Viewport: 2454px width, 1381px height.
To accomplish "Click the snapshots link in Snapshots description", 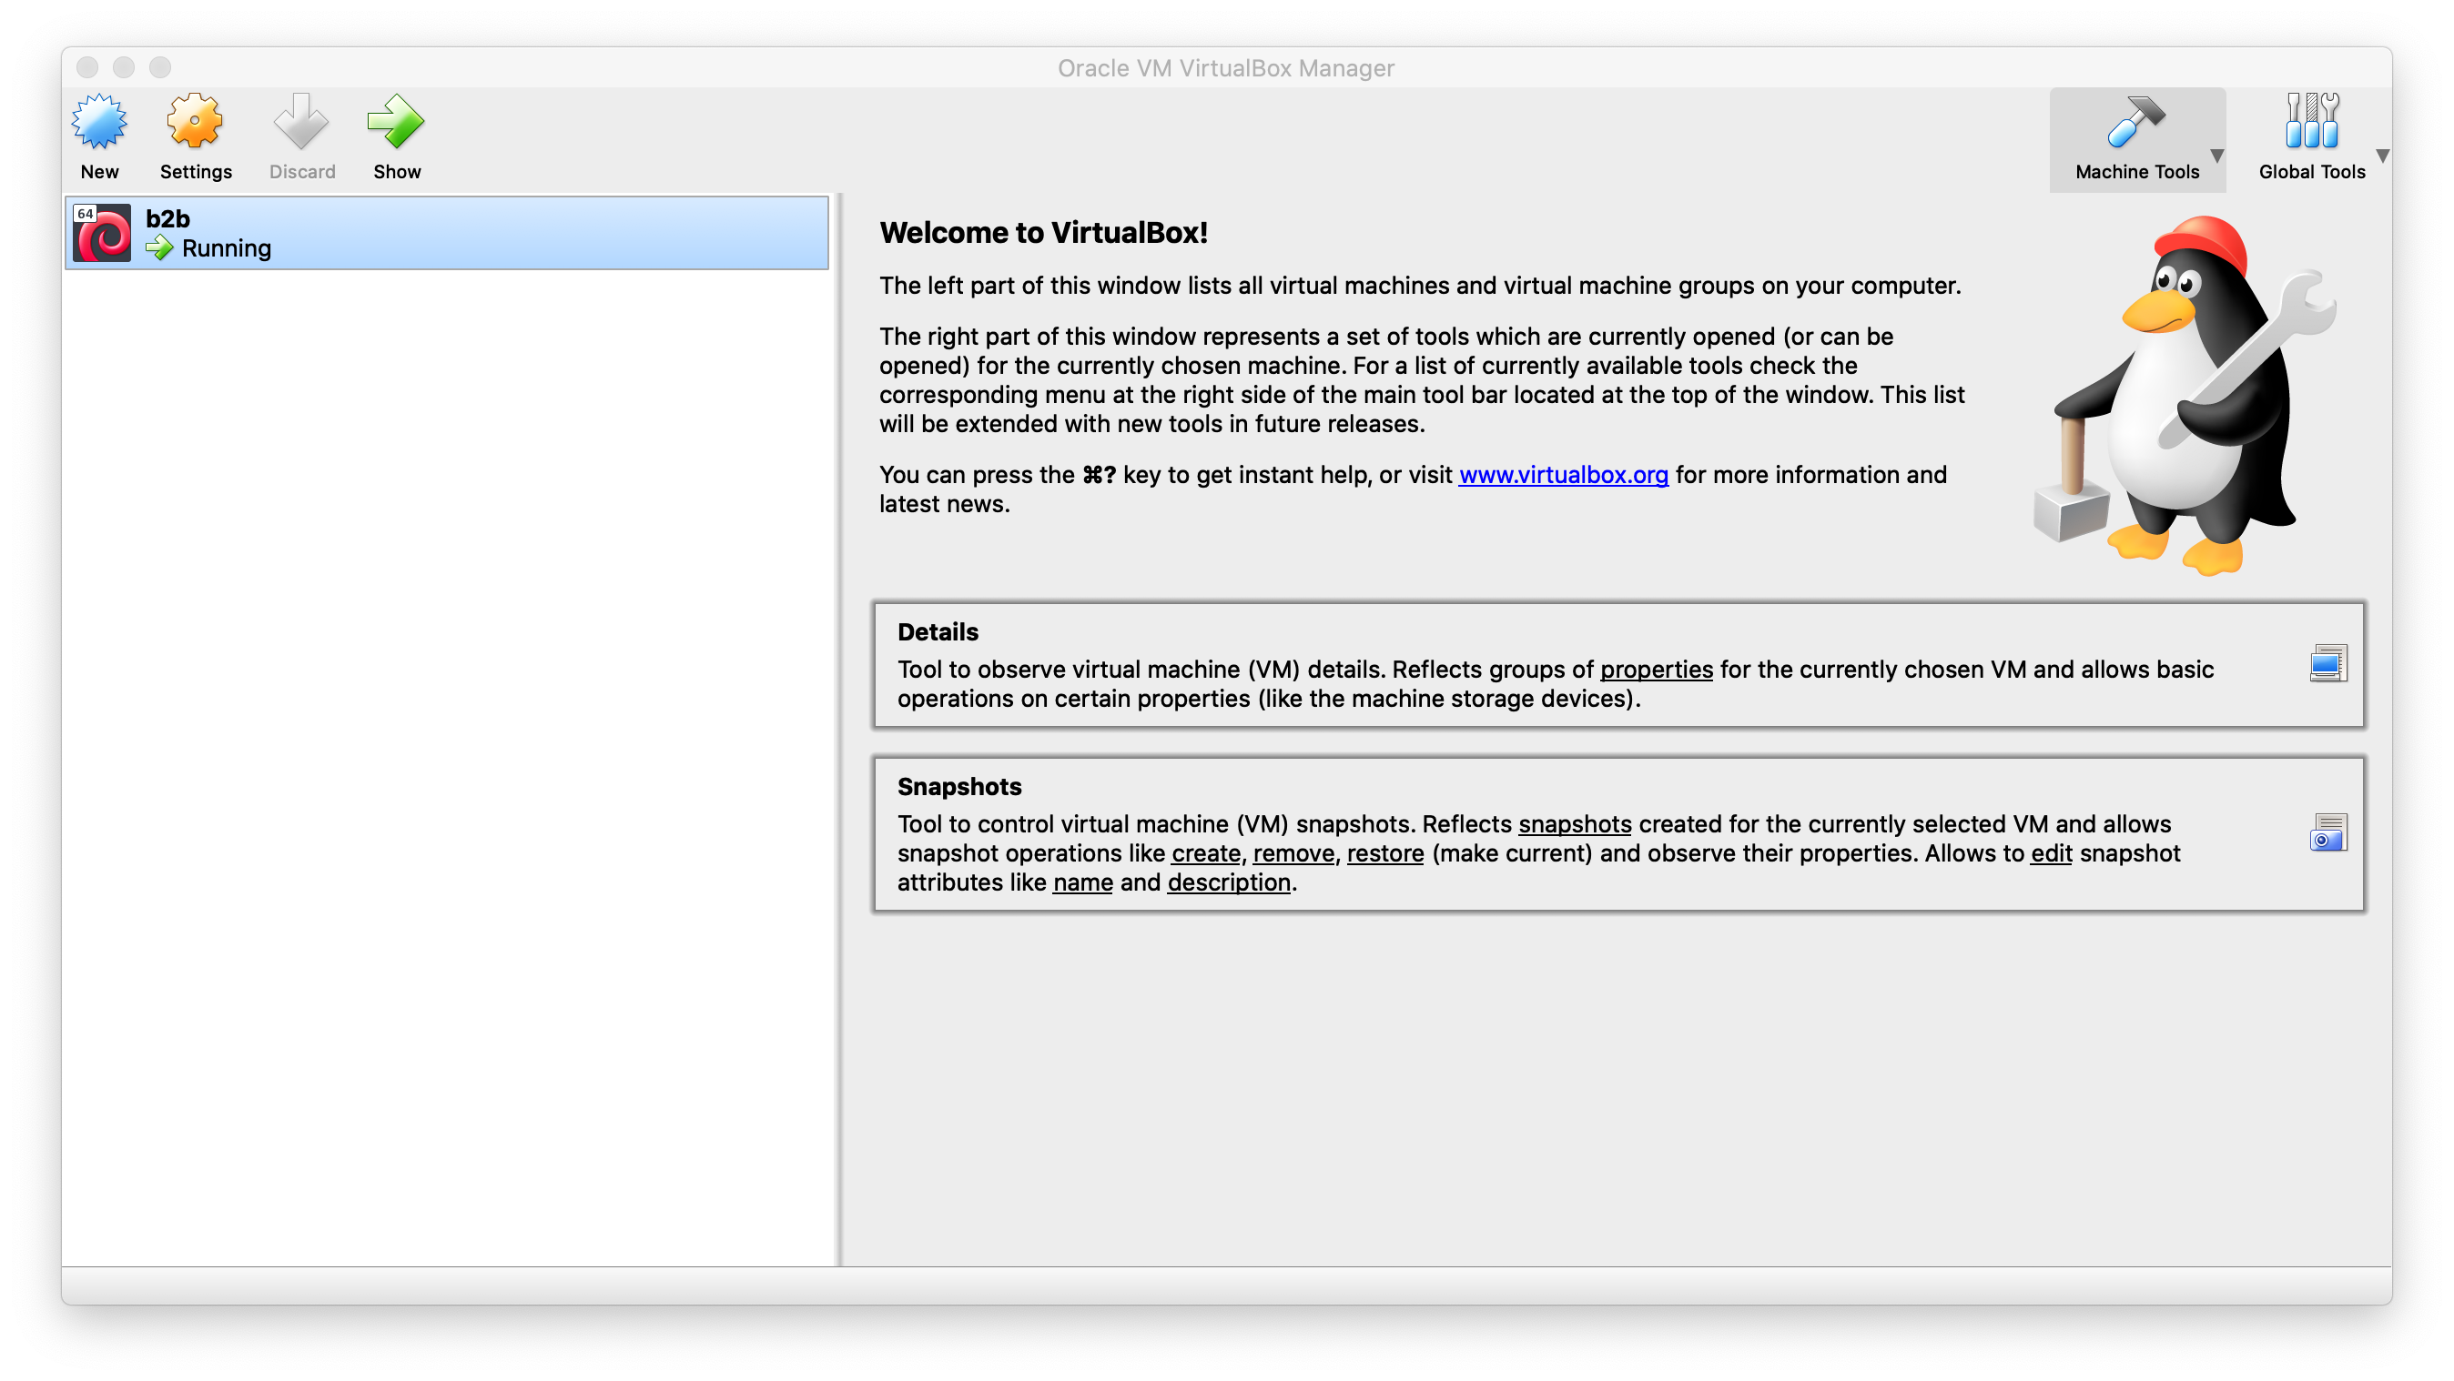I will click(x=1576, y=824).
